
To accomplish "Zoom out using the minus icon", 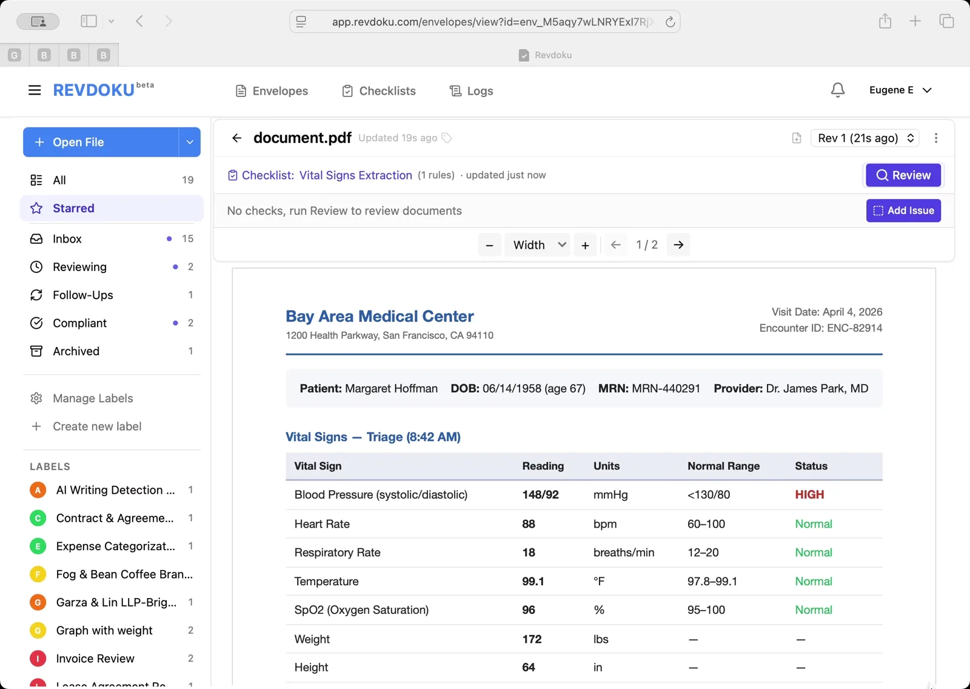I will pos(489,245).
